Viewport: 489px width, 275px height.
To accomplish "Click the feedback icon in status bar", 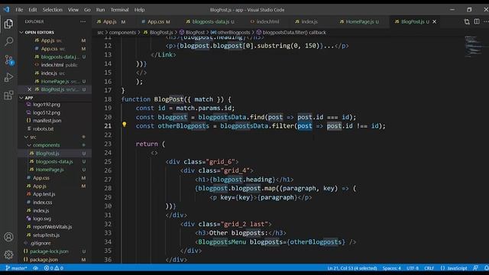I will [x=475, y=268].
